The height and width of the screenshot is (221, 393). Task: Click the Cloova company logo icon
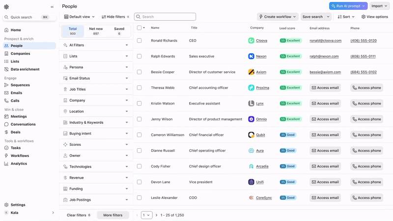coord(251,41)
